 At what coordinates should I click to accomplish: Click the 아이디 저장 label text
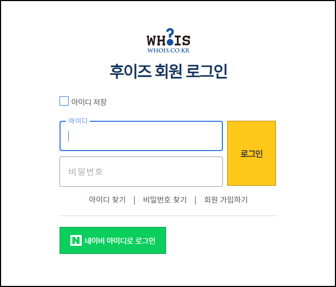tap(89, 102)
